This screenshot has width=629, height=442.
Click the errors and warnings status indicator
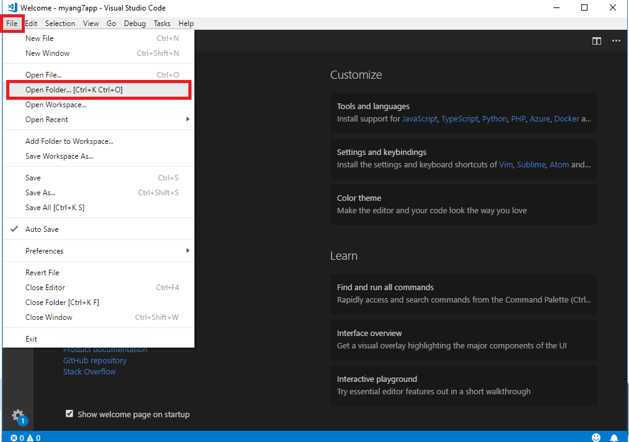(25, 438)
